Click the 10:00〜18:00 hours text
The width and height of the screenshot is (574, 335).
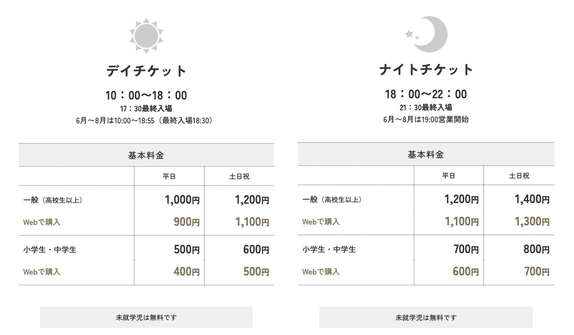pos(146,95)
